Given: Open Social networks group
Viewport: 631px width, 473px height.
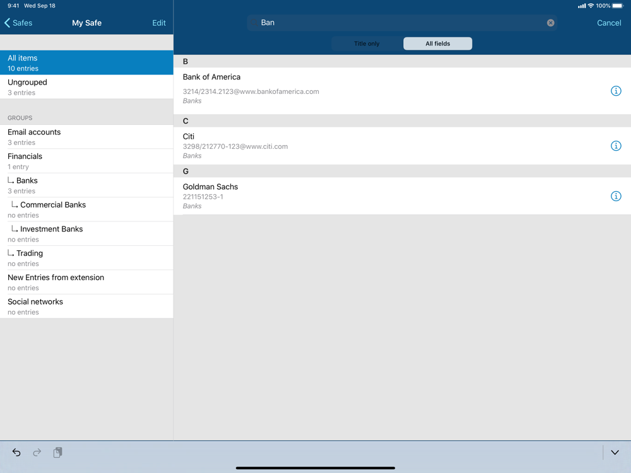Looking at the screenshot, I should [86, 306].
